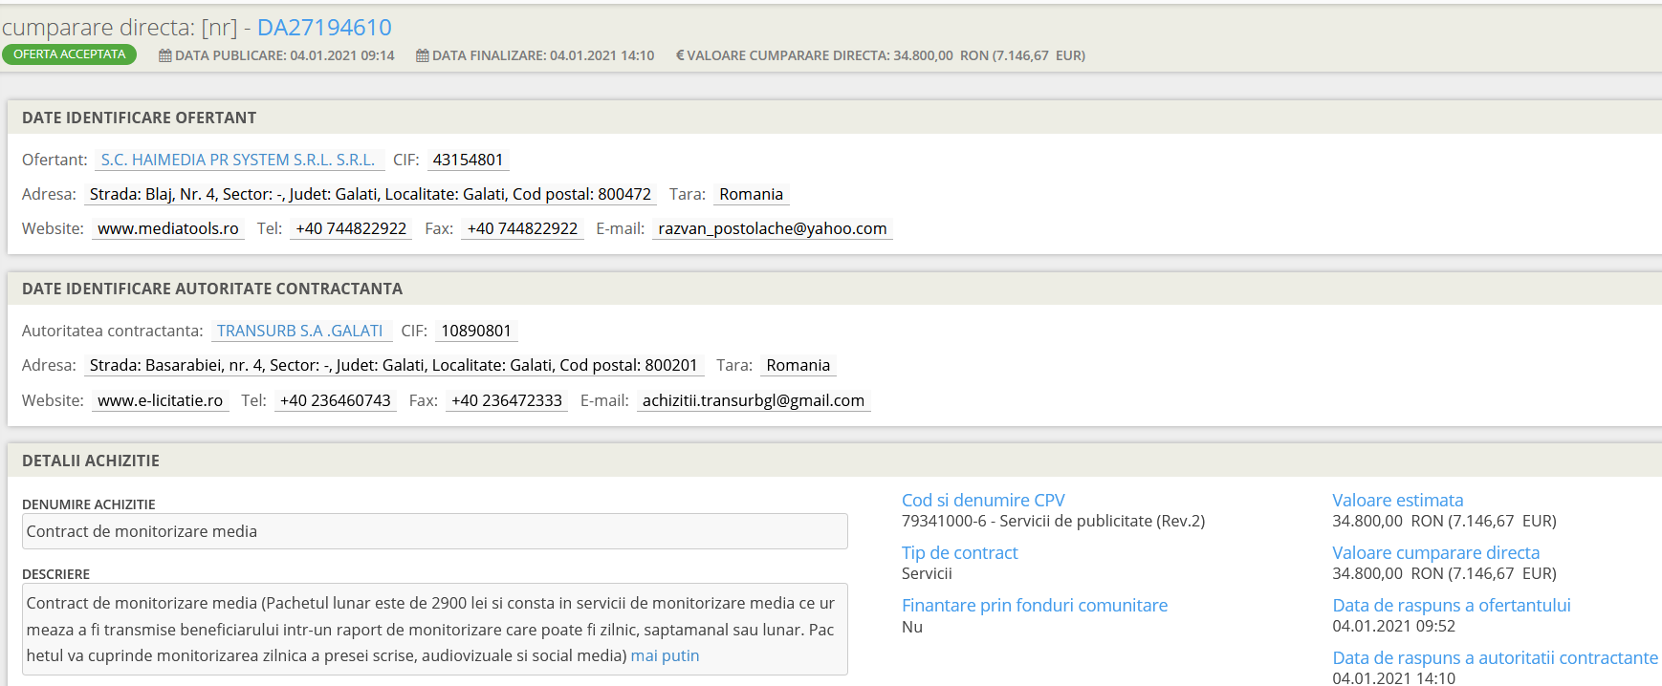
Task: Click the calendar icon beside DATA PUBLICARE
Action: (164, 55)
